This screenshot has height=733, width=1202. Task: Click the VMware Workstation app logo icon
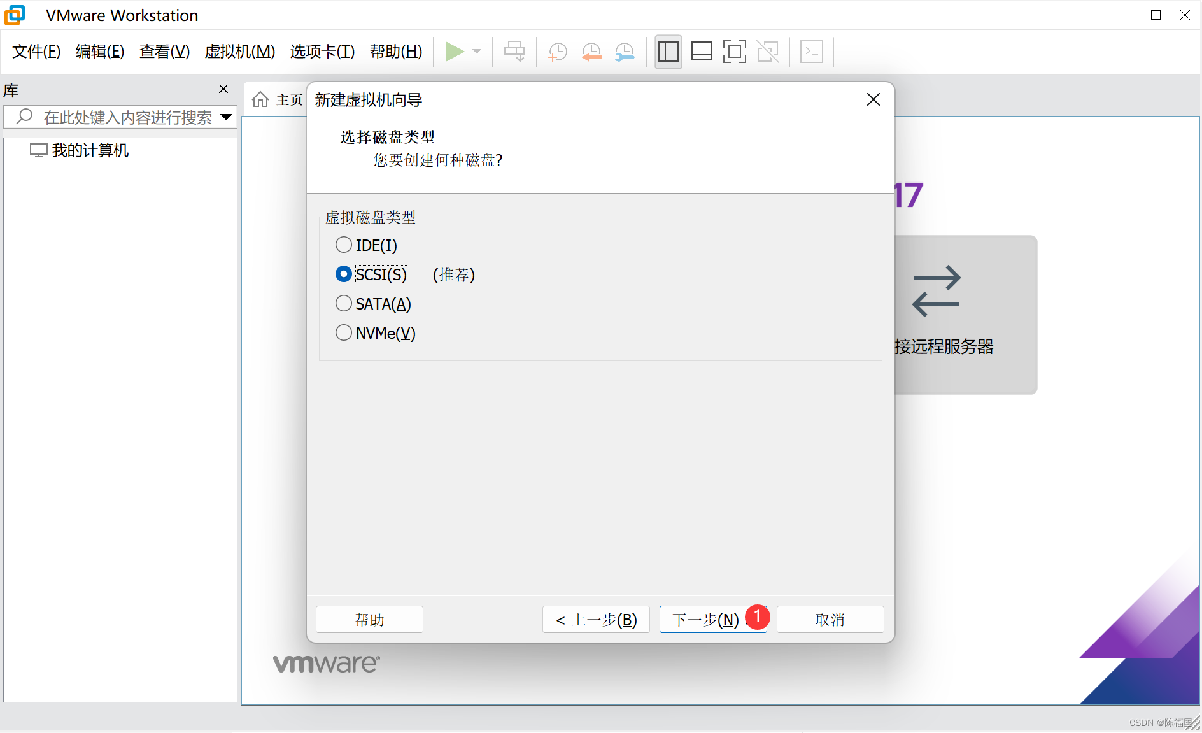(x=15, y=15)
